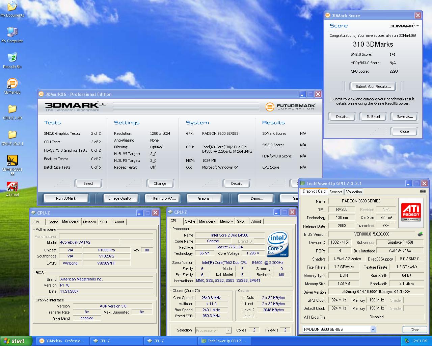Open My Computer desktop icon
The height and width of the screenshot is (346, 432).
(12, 35)
